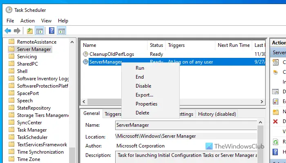Select the TaskScheduler tree folder

(32, 137)
